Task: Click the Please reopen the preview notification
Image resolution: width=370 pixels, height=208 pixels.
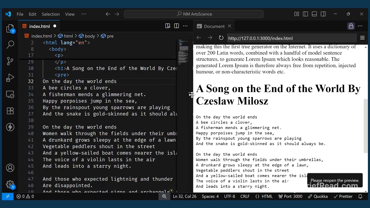Action: [335, 180]
